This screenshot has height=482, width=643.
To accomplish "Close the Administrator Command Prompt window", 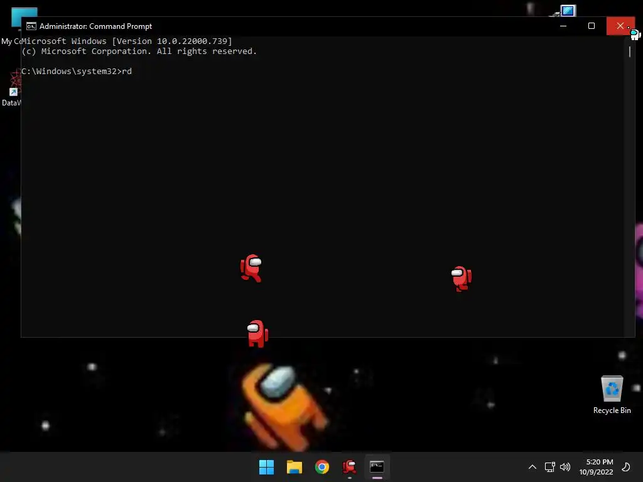I will pos(620,26).
